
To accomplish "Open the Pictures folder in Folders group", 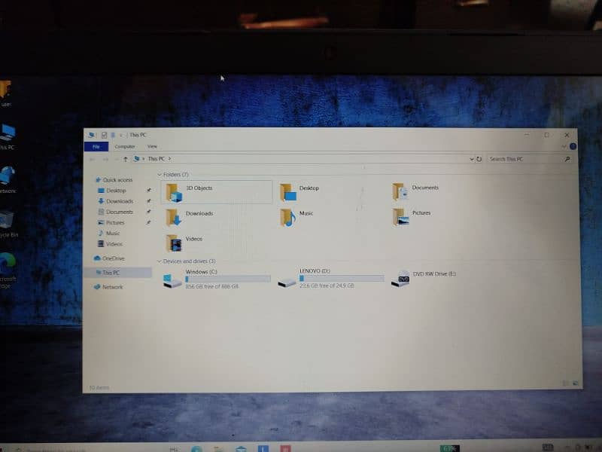I will [412, 216].
